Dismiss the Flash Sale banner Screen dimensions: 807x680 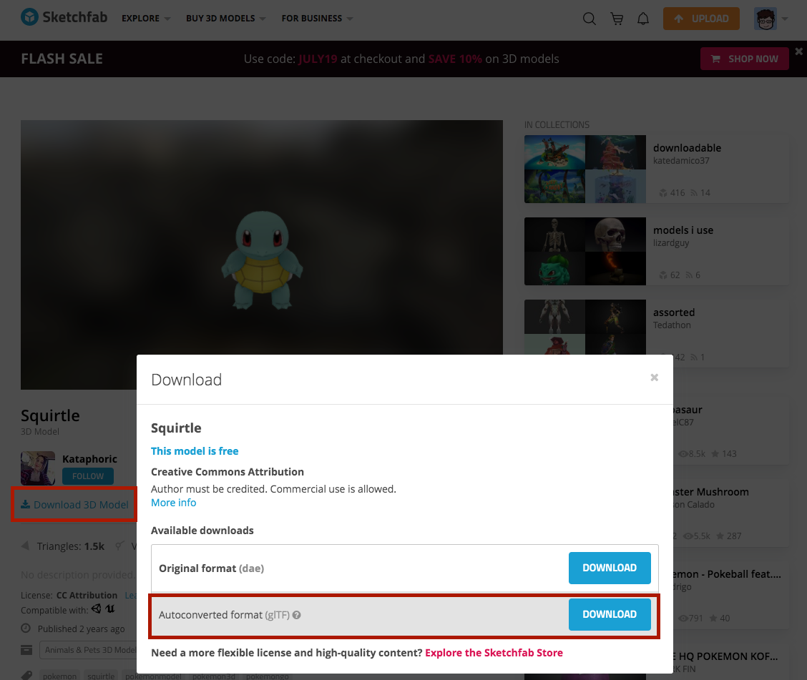(x=798, y=51)
